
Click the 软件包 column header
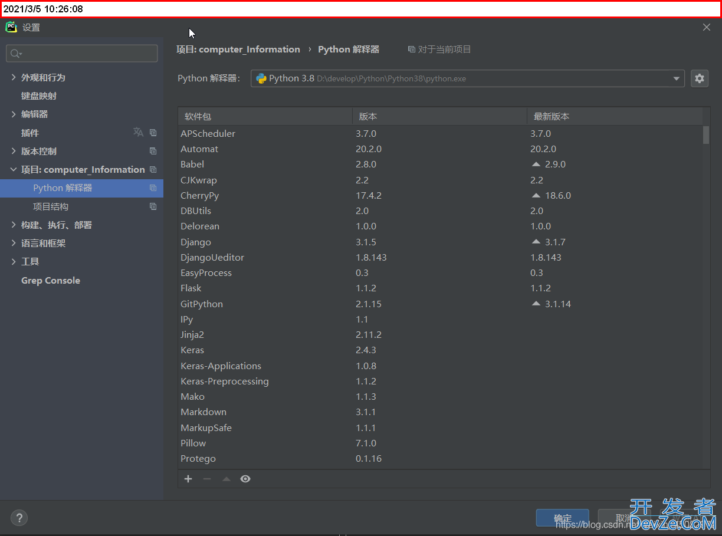pos(265,116)
